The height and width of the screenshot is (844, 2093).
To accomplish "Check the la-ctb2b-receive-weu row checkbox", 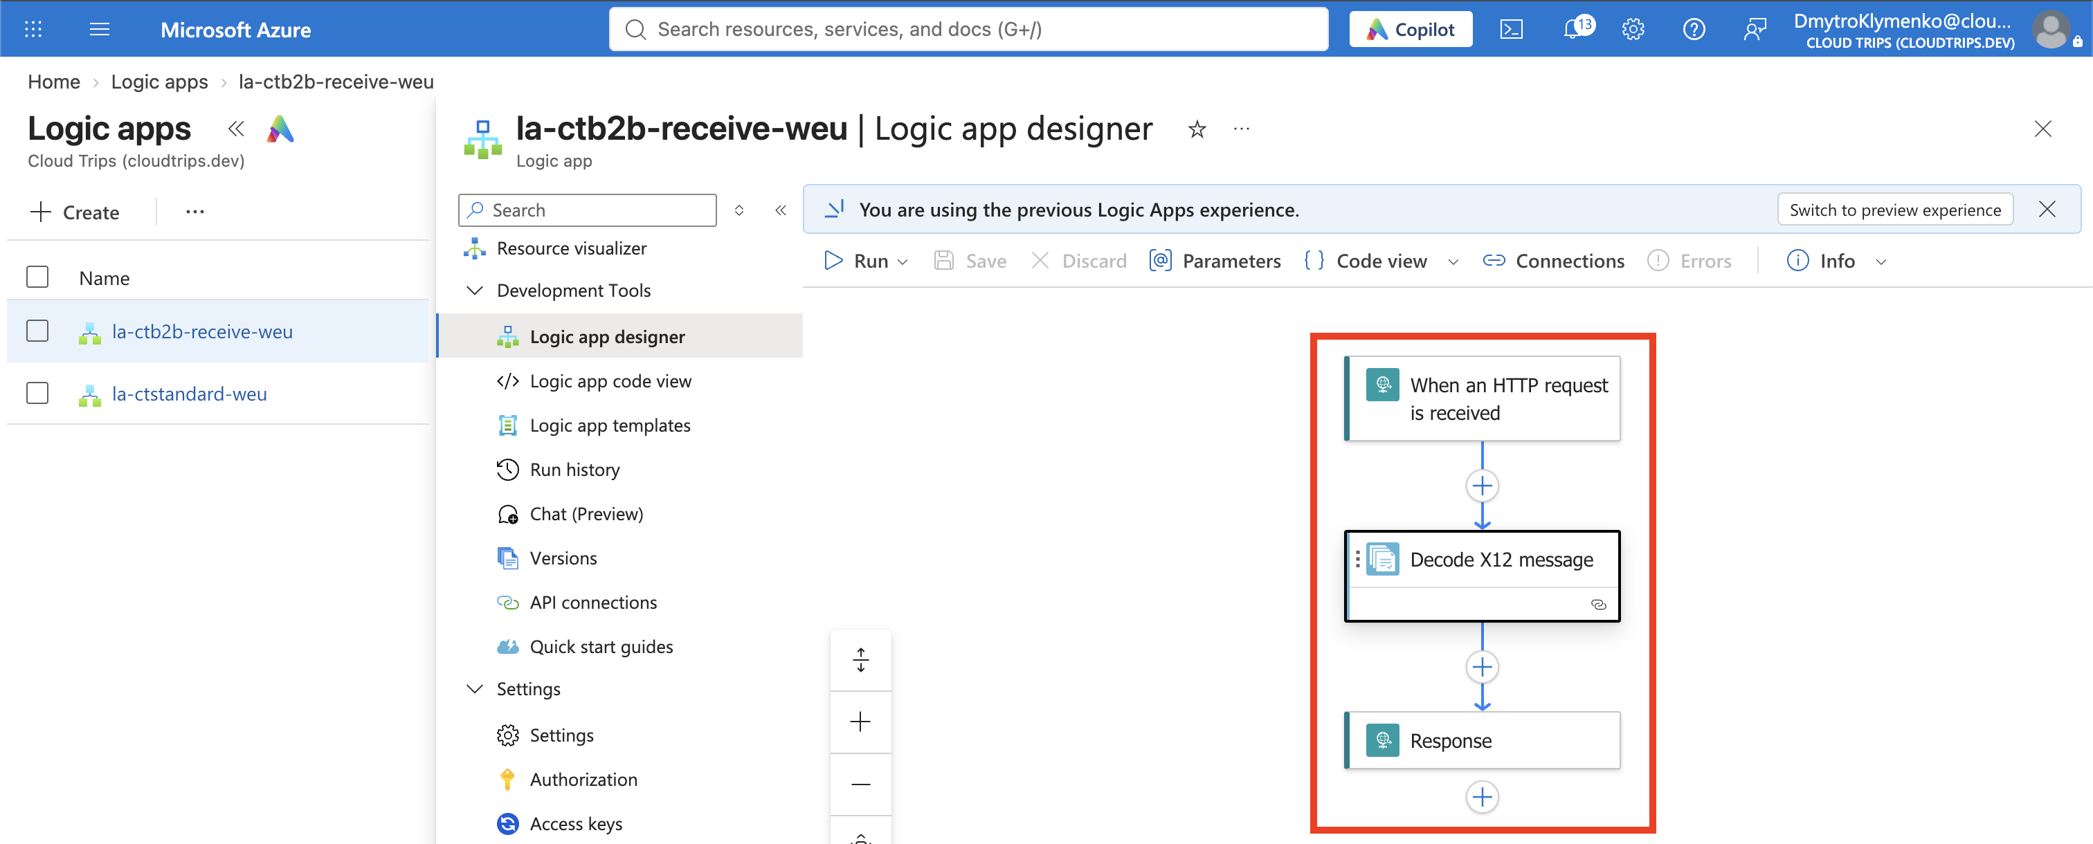I will [x=37, y=331].
